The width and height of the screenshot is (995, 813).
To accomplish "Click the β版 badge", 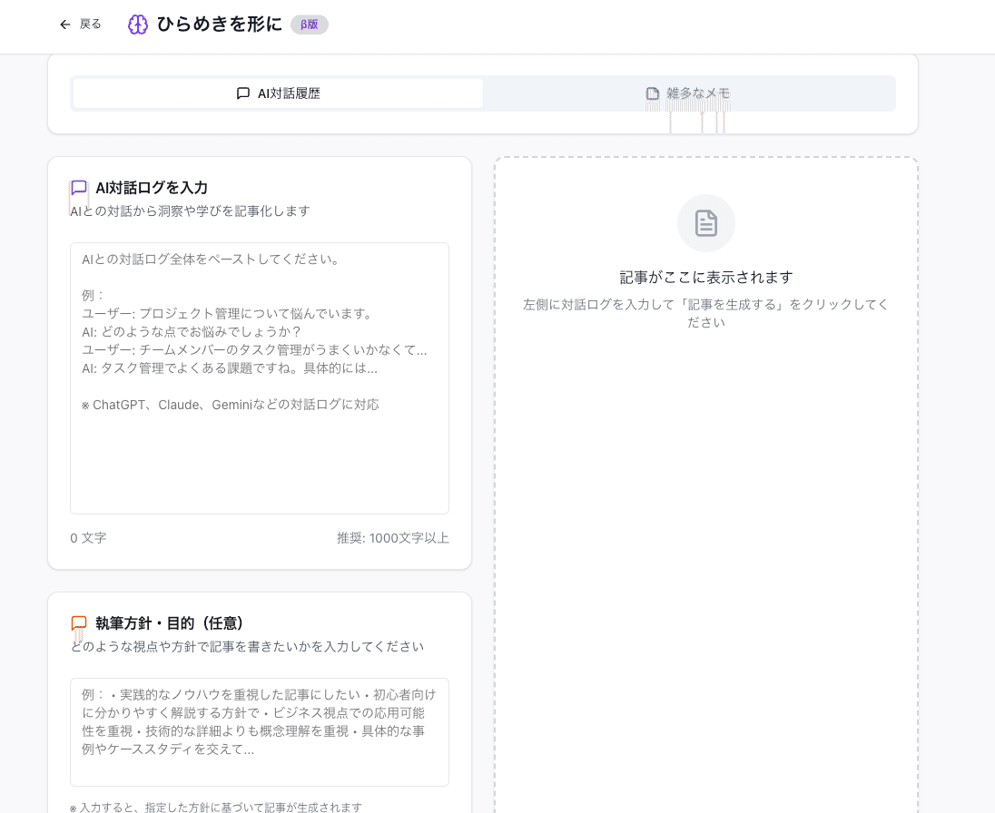I will click(x=309, y=24).
